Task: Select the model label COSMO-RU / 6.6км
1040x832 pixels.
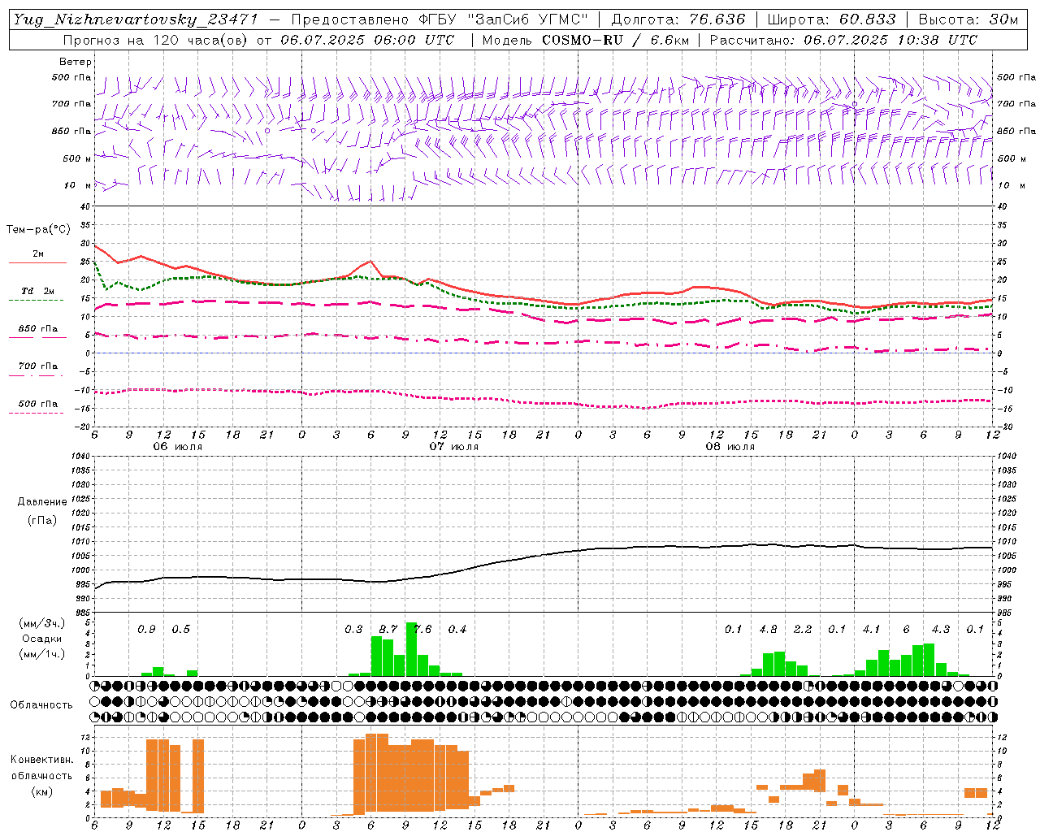Action: tap(615, 39)
